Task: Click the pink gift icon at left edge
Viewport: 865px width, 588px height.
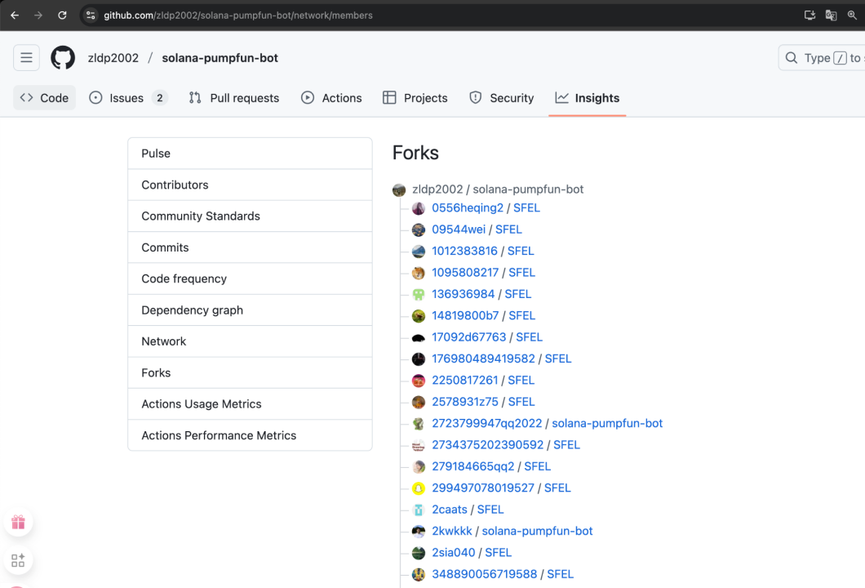Action: (18, 523)
